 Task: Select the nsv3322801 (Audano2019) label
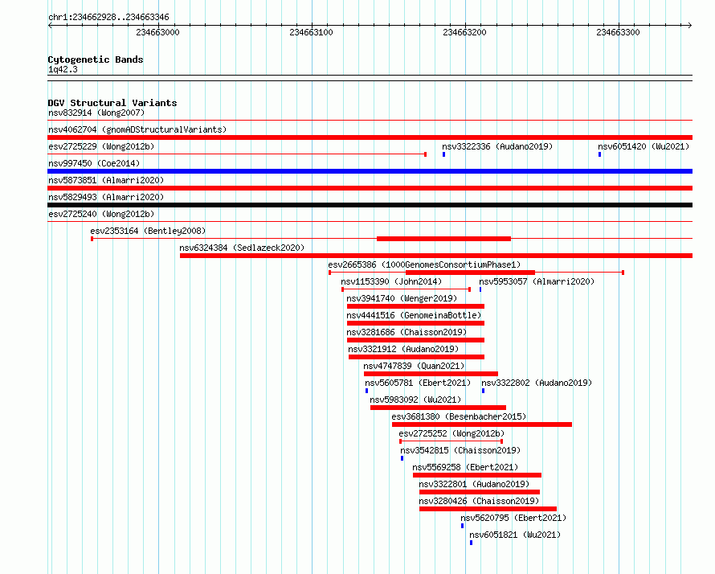click(474, 484)
